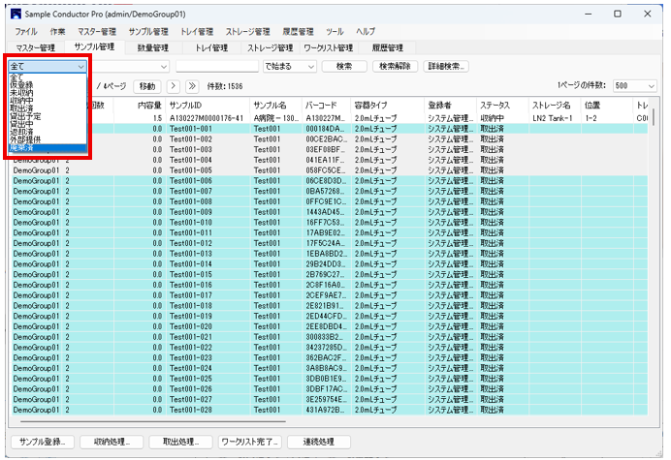Jump to last page with double-arrow button
The height and width of the screenshot is (460, 671).
click(191, 86)
